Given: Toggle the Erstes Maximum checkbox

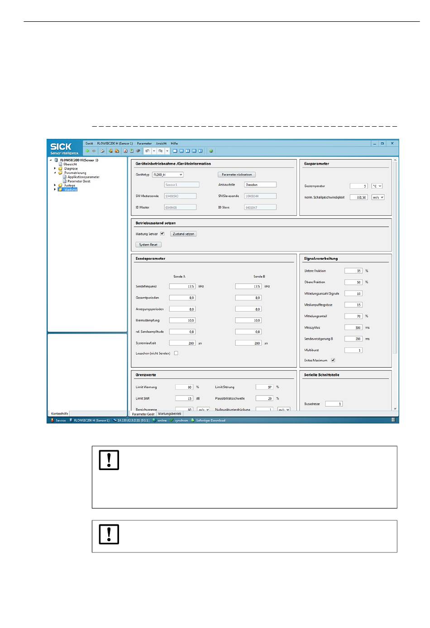Looking at the screenshot, I should [x=333, y=361].
